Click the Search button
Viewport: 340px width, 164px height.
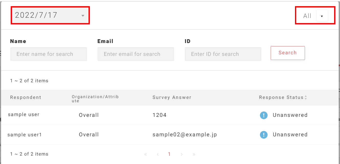288,53
